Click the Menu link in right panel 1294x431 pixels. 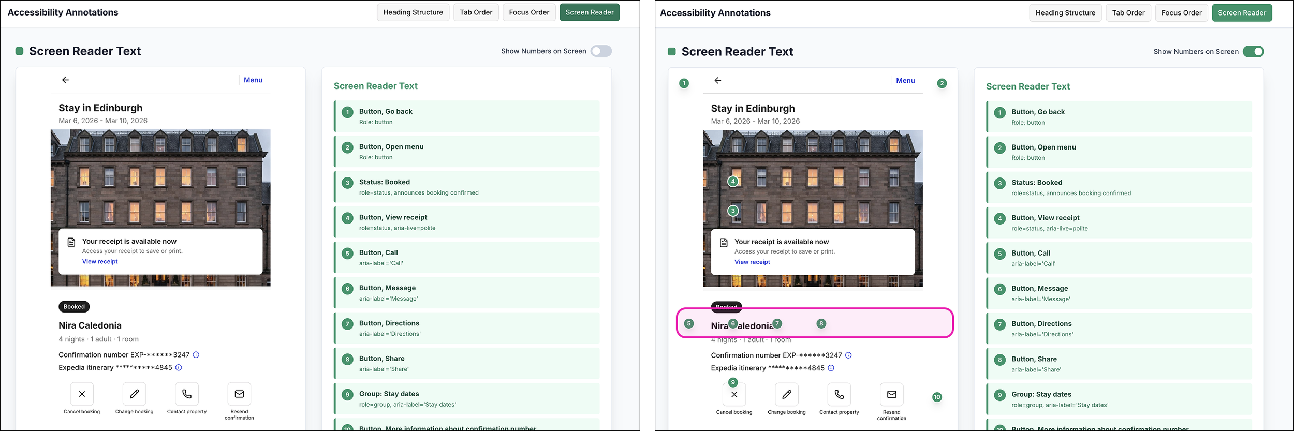905,80
